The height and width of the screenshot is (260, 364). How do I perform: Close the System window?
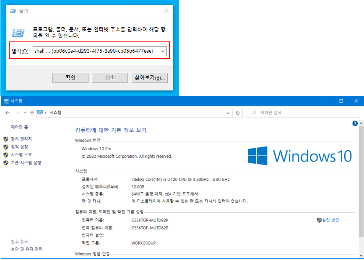[x=356, y=101]
